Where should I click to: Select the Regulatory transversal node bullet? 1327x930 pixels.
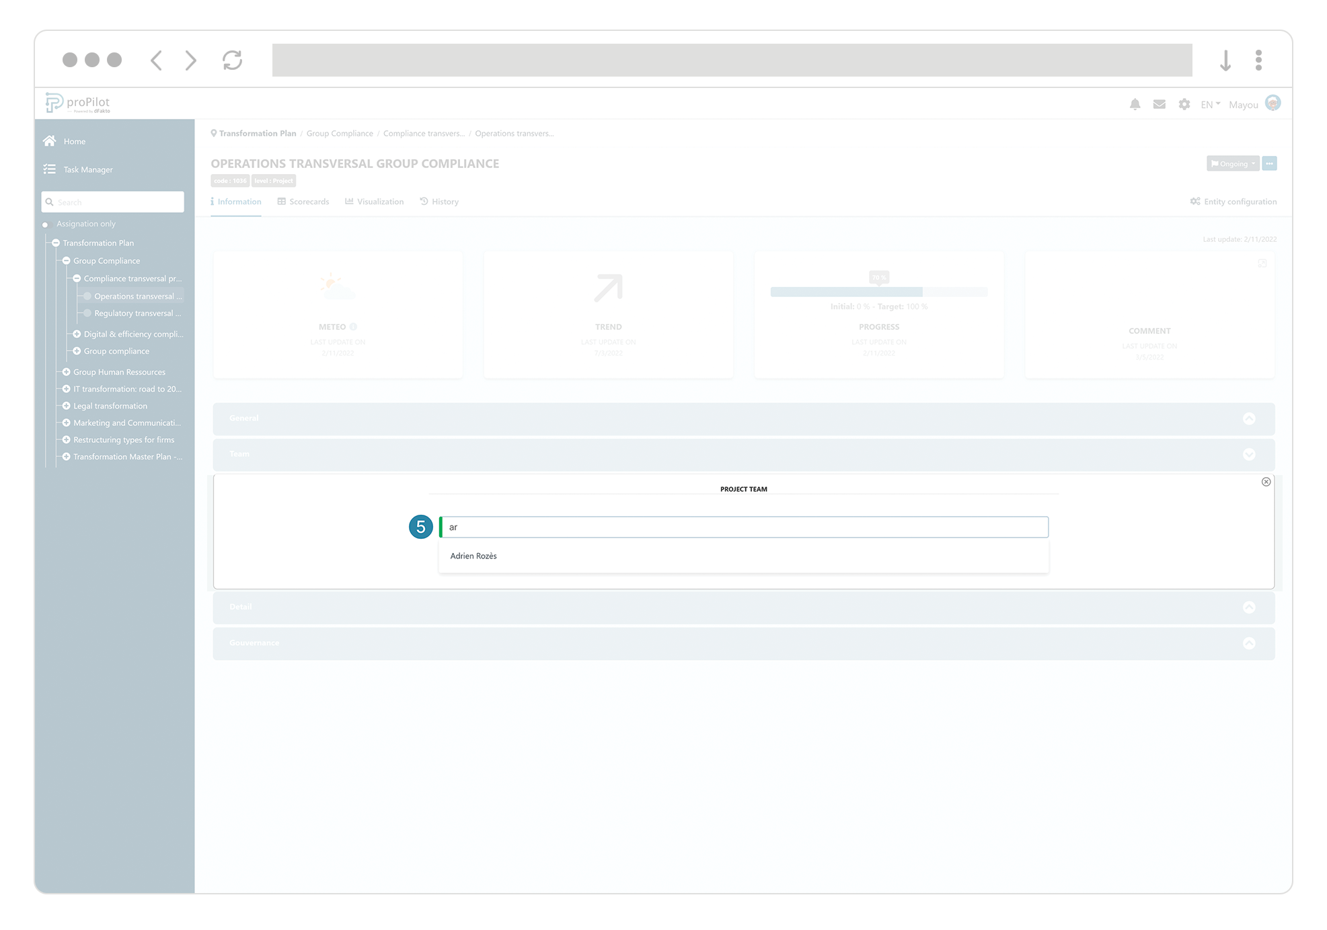coord(87,313)
